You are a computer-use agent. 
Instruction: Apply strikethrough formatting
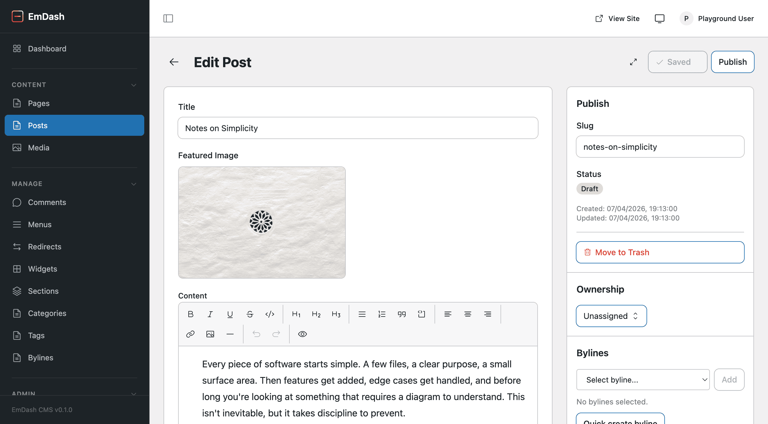click(250, 314)
